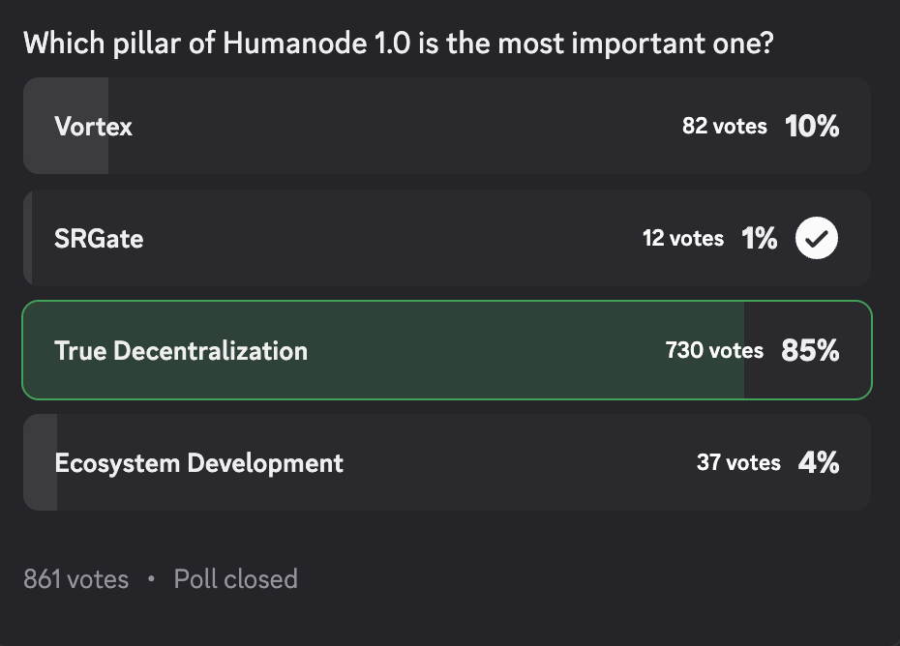Click the Poll closed status text

coord(236,579)
